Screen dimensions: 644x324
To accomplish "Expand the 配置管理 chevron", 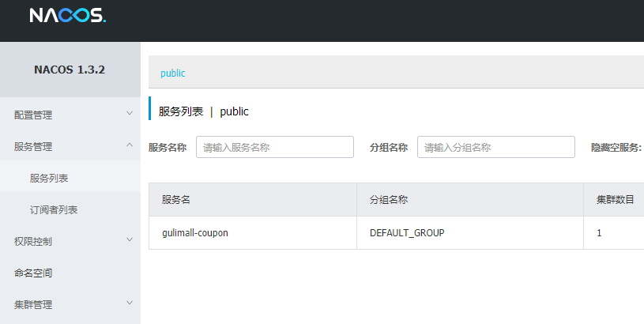I will tap(130, 113).
